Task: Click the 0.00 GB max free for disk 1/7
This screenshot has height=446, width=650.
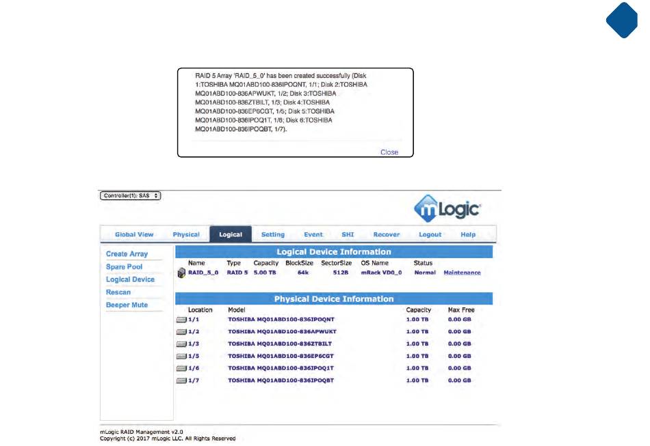Action: click(x=459, y=380)
